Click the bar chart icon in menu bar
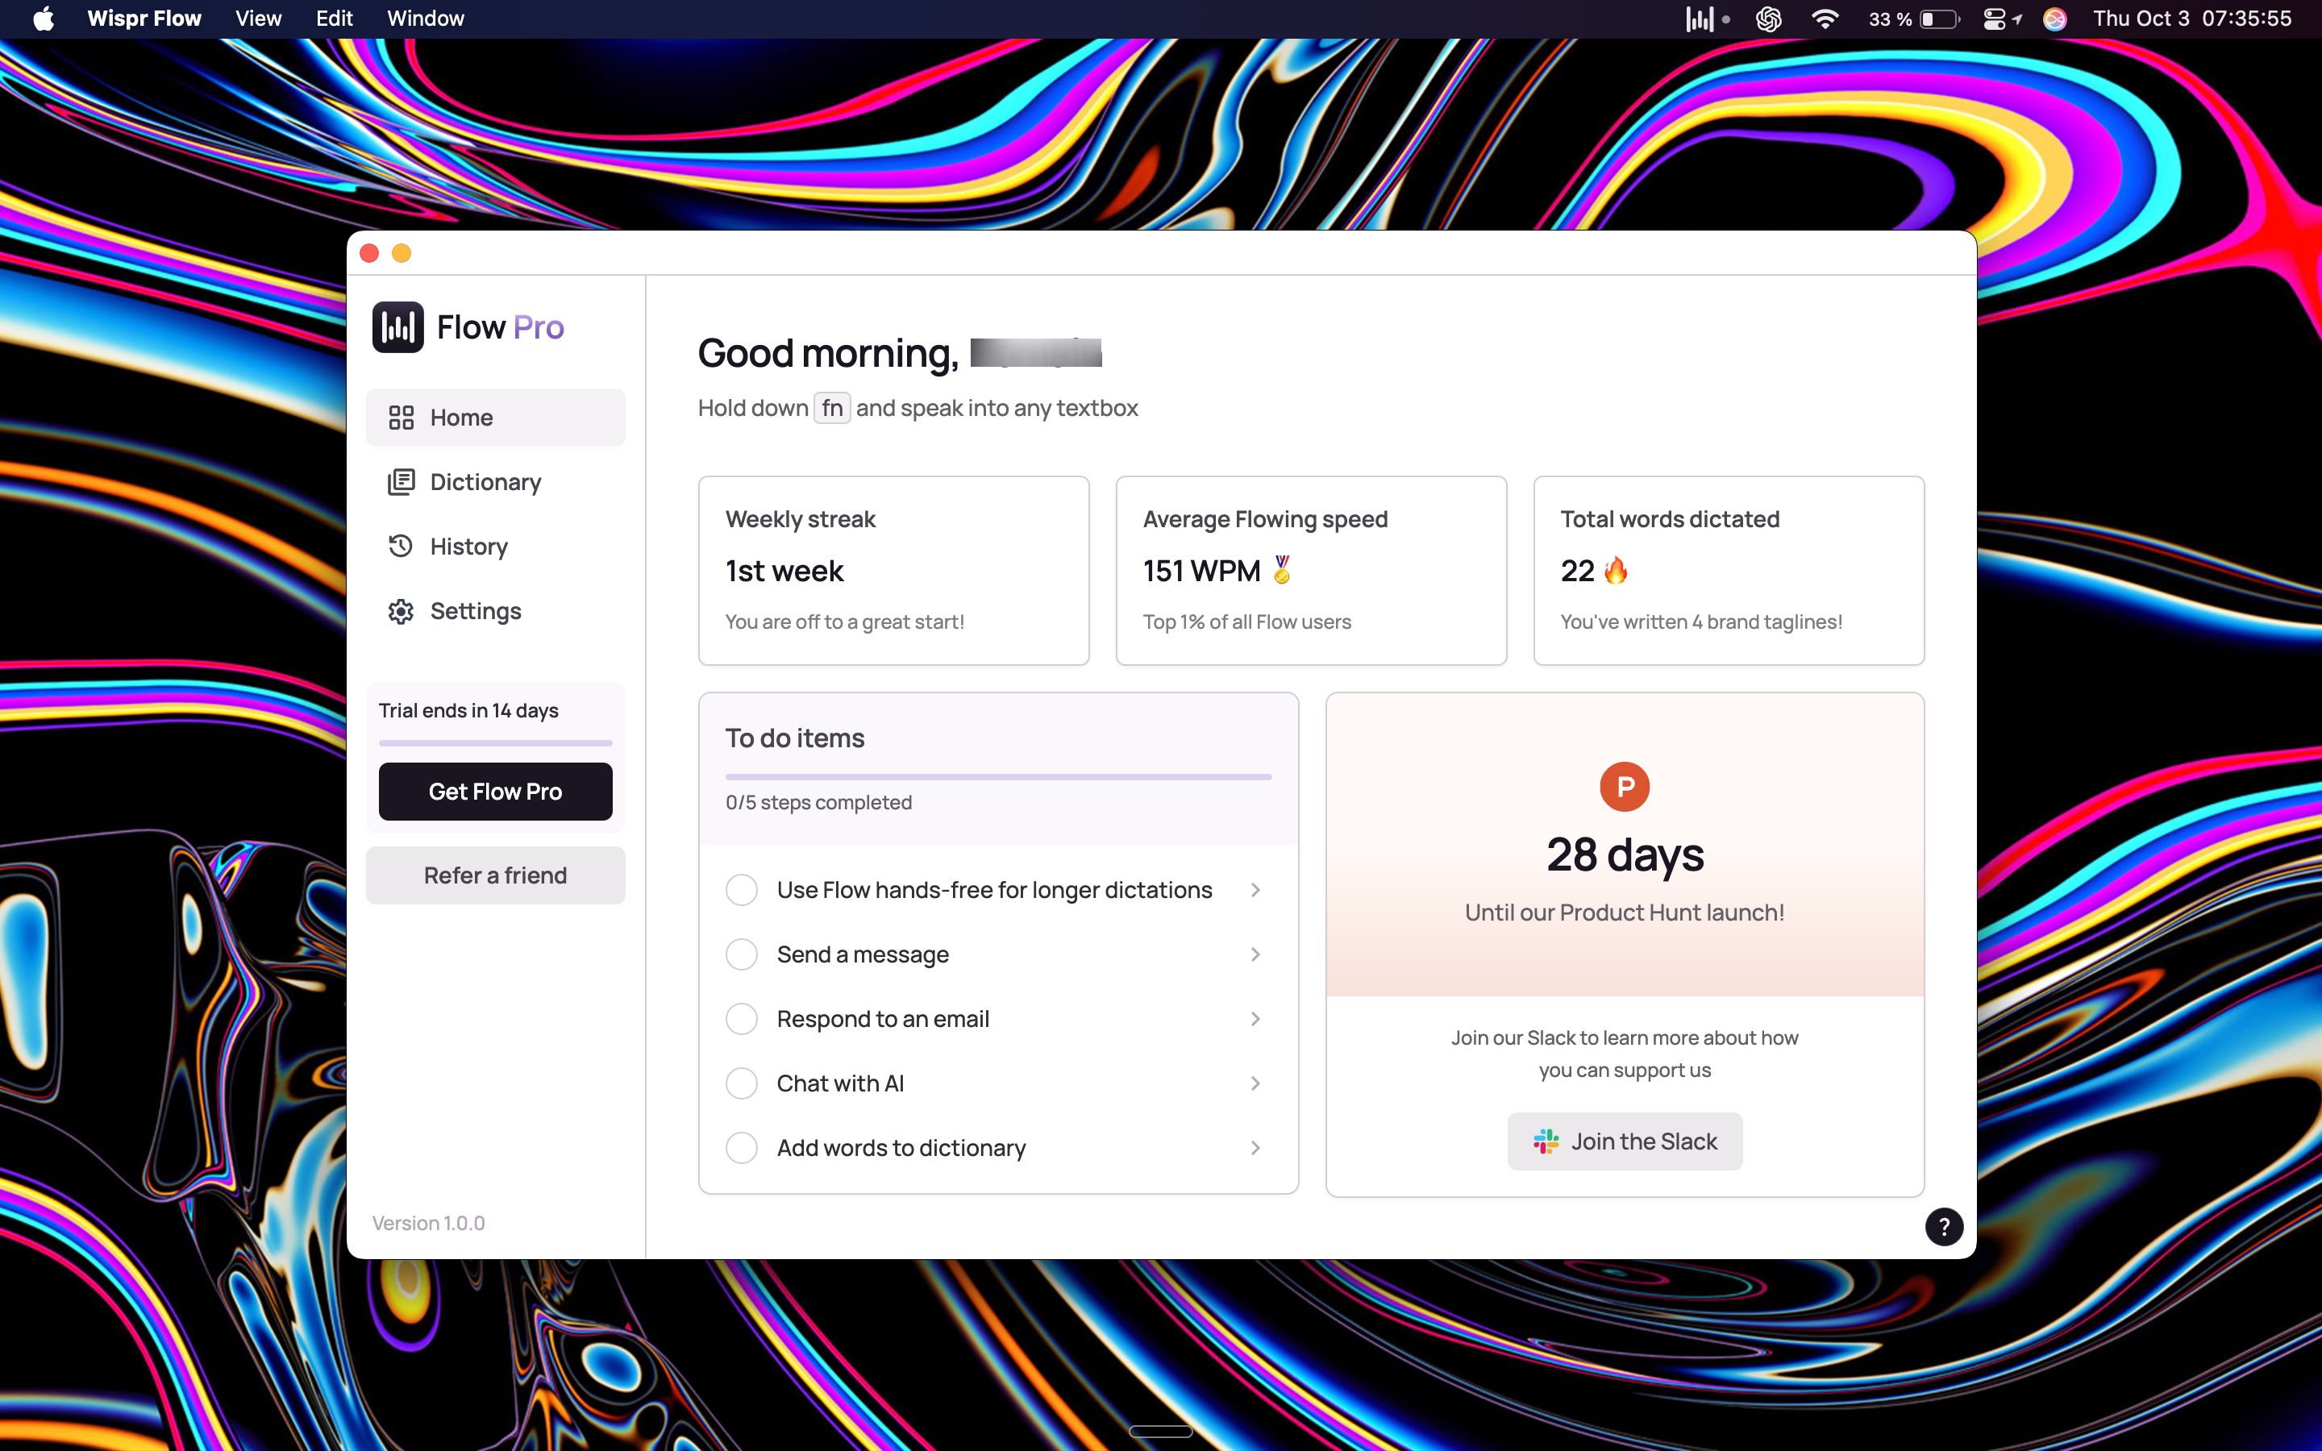Screen dimensions: 2322x1451 1699,19
